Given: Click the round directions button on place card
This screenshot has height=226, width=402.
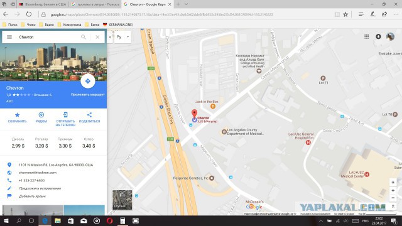Looking at the screenshot, I should click(88, 81).
